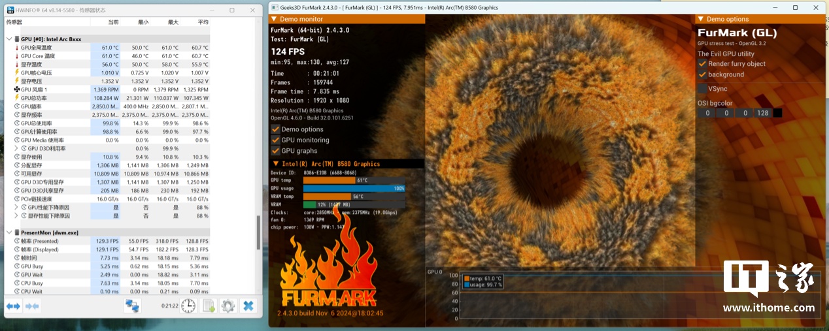Click the OSI bgcolor 128 alpha field
The width and height of the screenshot is (829, 331).
(x=762, y=113)
